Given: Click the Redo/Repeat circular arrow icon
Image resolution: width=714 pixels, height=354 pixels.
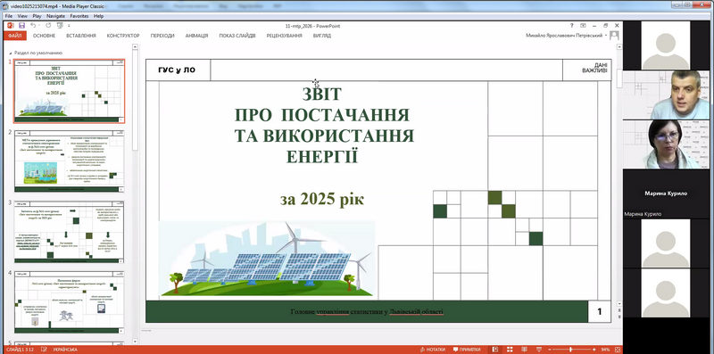Looking at the screenshot, I should 48,26.
